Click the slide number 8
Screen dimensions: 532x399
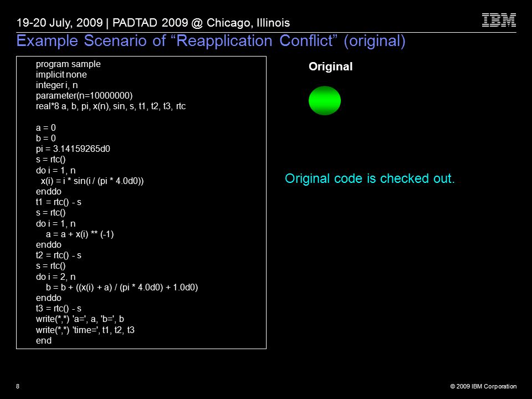pos(18,386)
